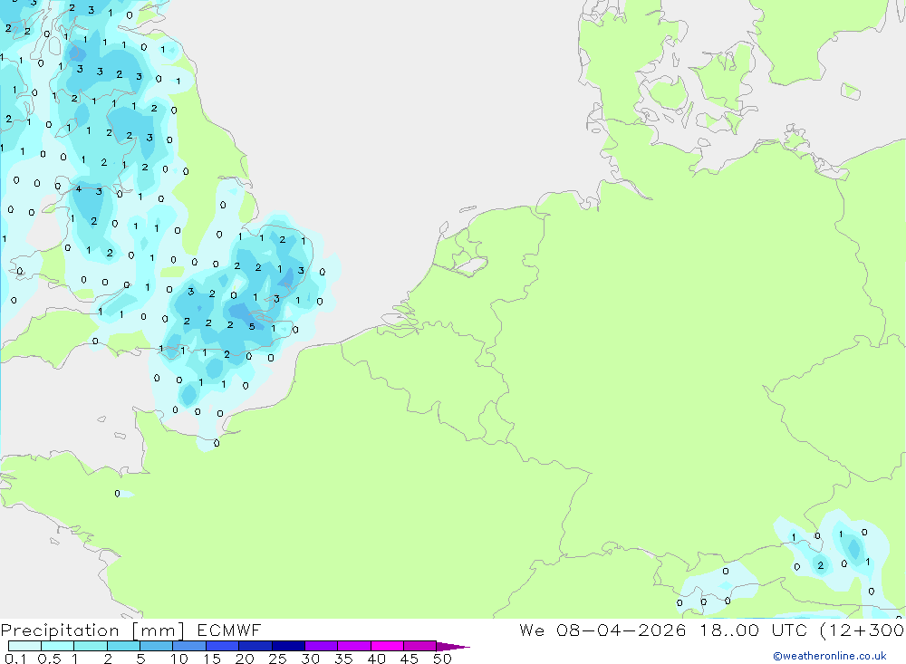Click the '45' legend scale label

(x=410, y=659)
